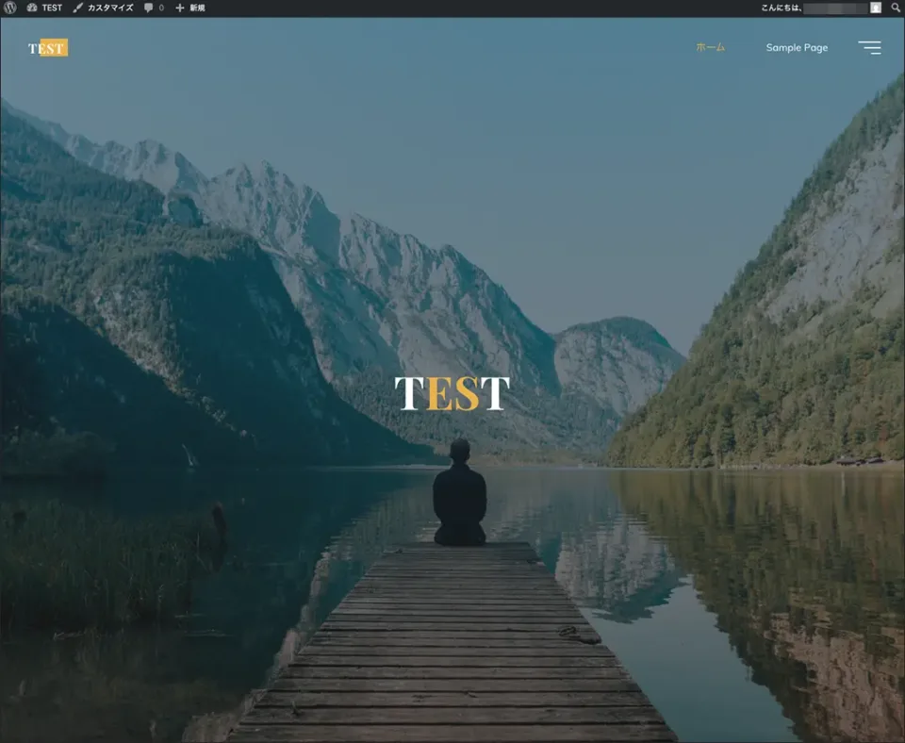The height and width of the screenshot is (743, 905).
Task: Click the wooden pier planks in hero image
Action: (452, 651)
